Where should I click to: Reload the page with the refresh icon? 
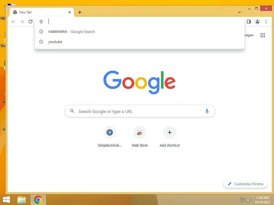(x=31, y=22)
